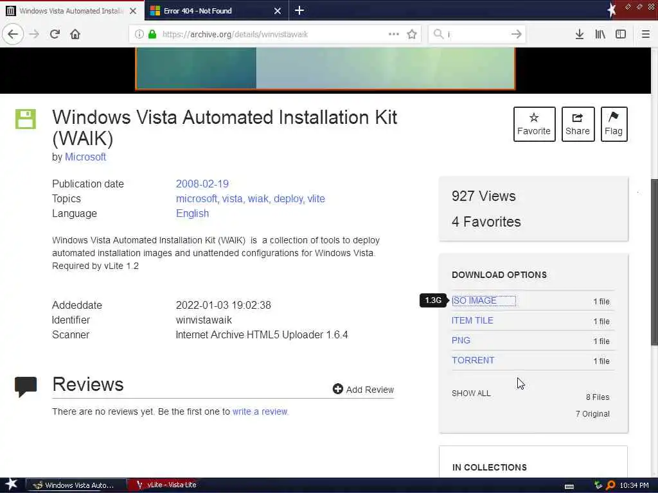This screenshot has height=493, width=658.
Task: Open the downloads panel
Action: click(x=579, y=34)
